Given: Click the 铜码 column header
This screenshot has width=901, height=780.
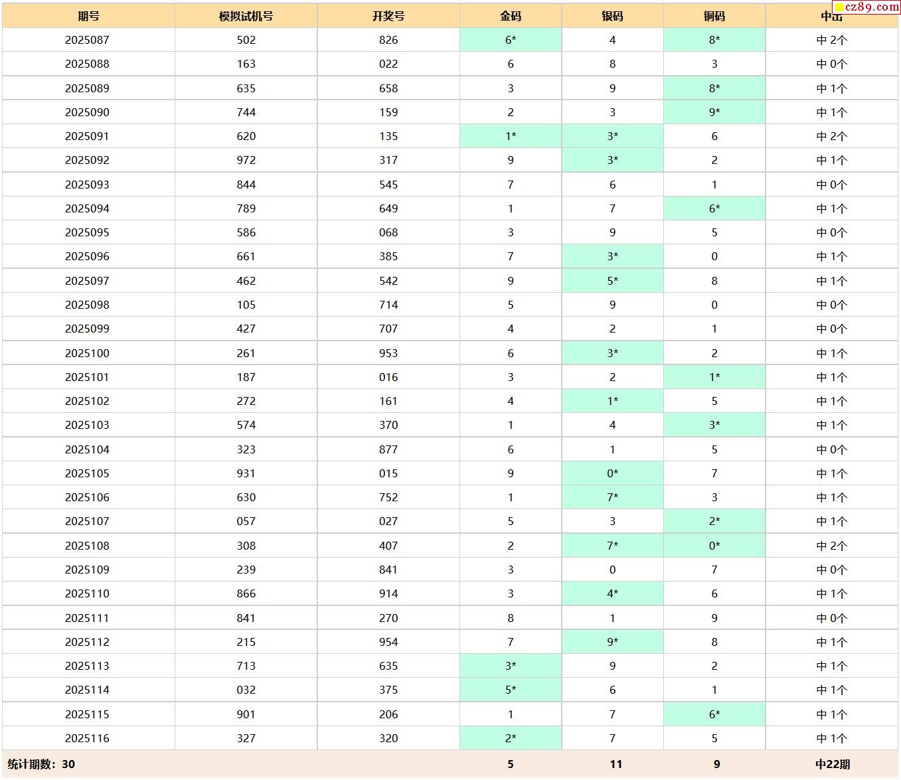Looking at the screenshot, I should click(714, 16).
